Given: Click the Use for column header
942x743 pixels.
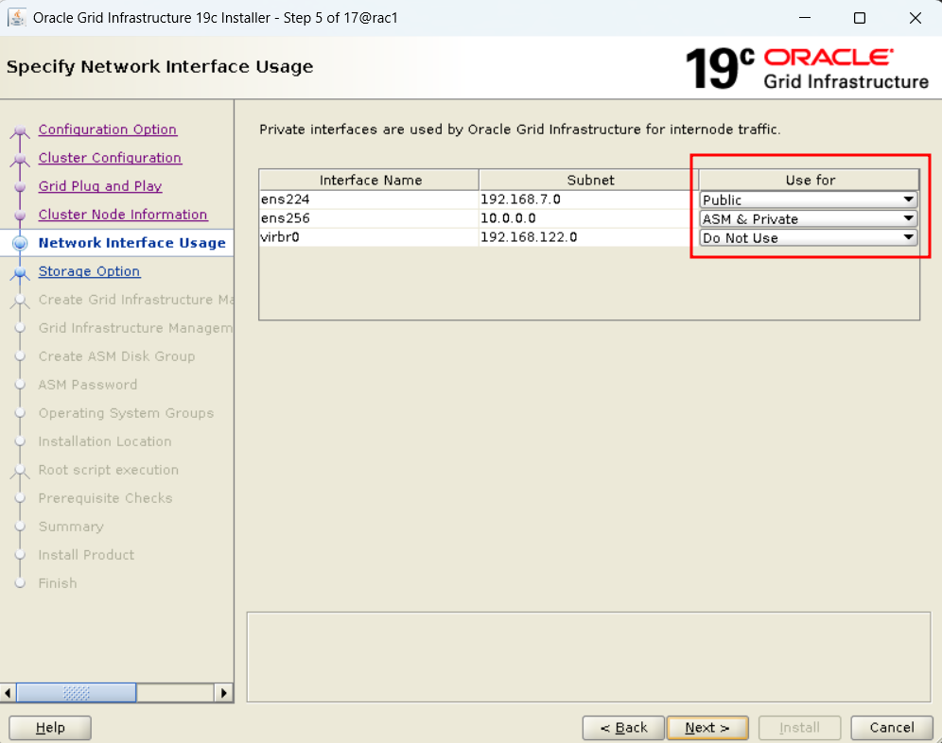Looking at the screenshot, I should tap(810, 181).
